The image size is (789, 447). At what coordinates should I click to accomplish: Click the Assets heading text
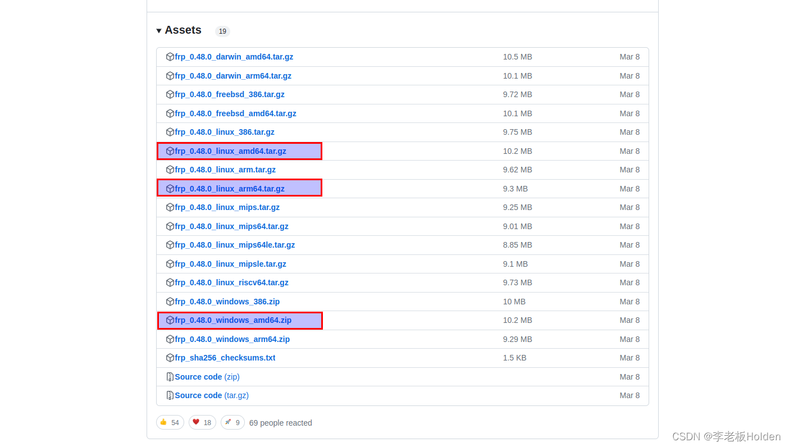tap(183, 30)
